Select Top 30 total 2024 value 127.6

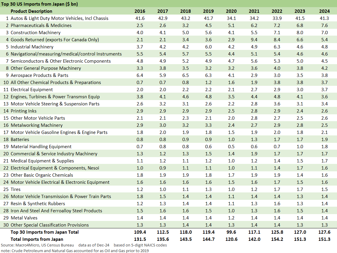(324, 232)
